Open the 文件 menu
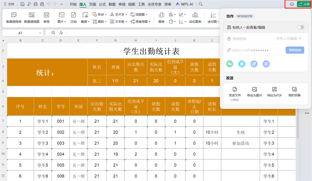Viewport: 312px width, 181px height. [9, 4]
